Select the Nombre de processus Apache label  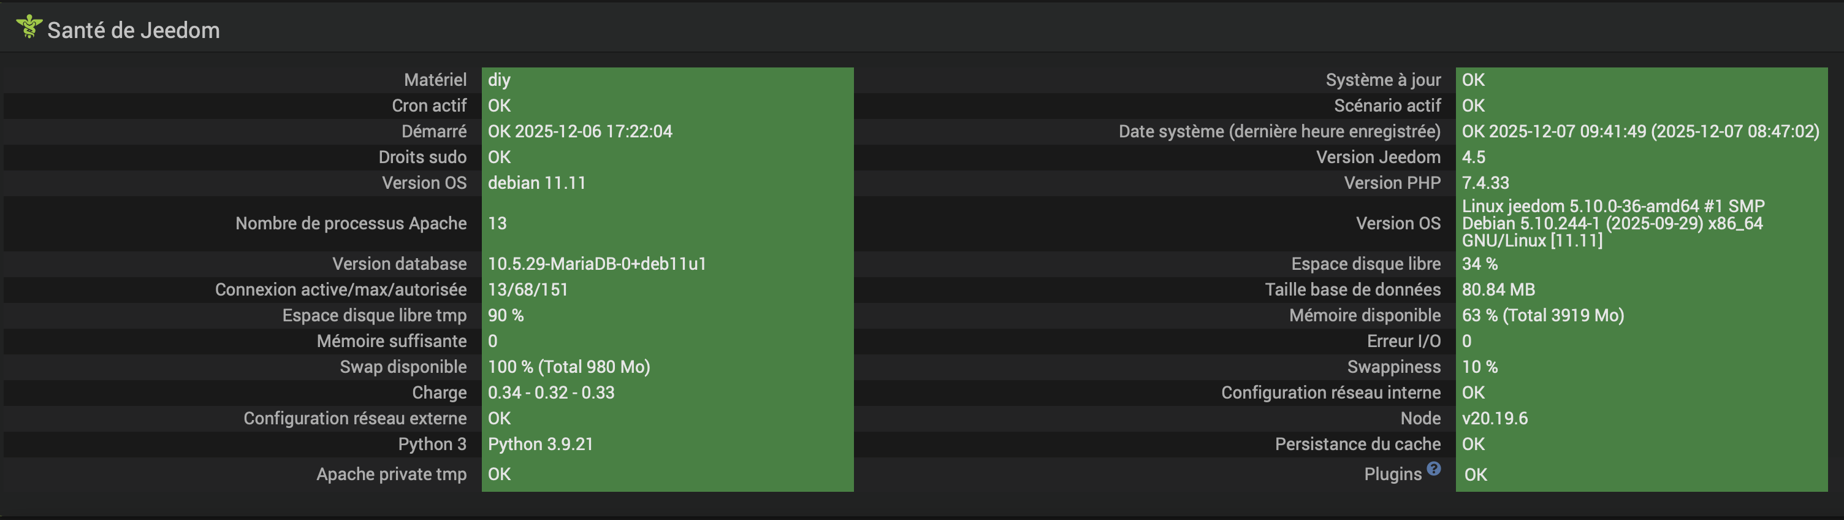pos(351,223)
